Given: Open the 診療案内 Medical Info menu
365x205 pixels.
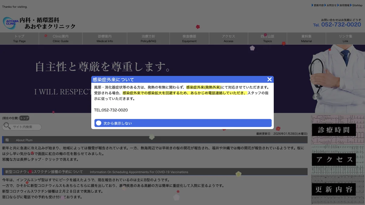Looking at the screenshot, I should tap(105, 39).
